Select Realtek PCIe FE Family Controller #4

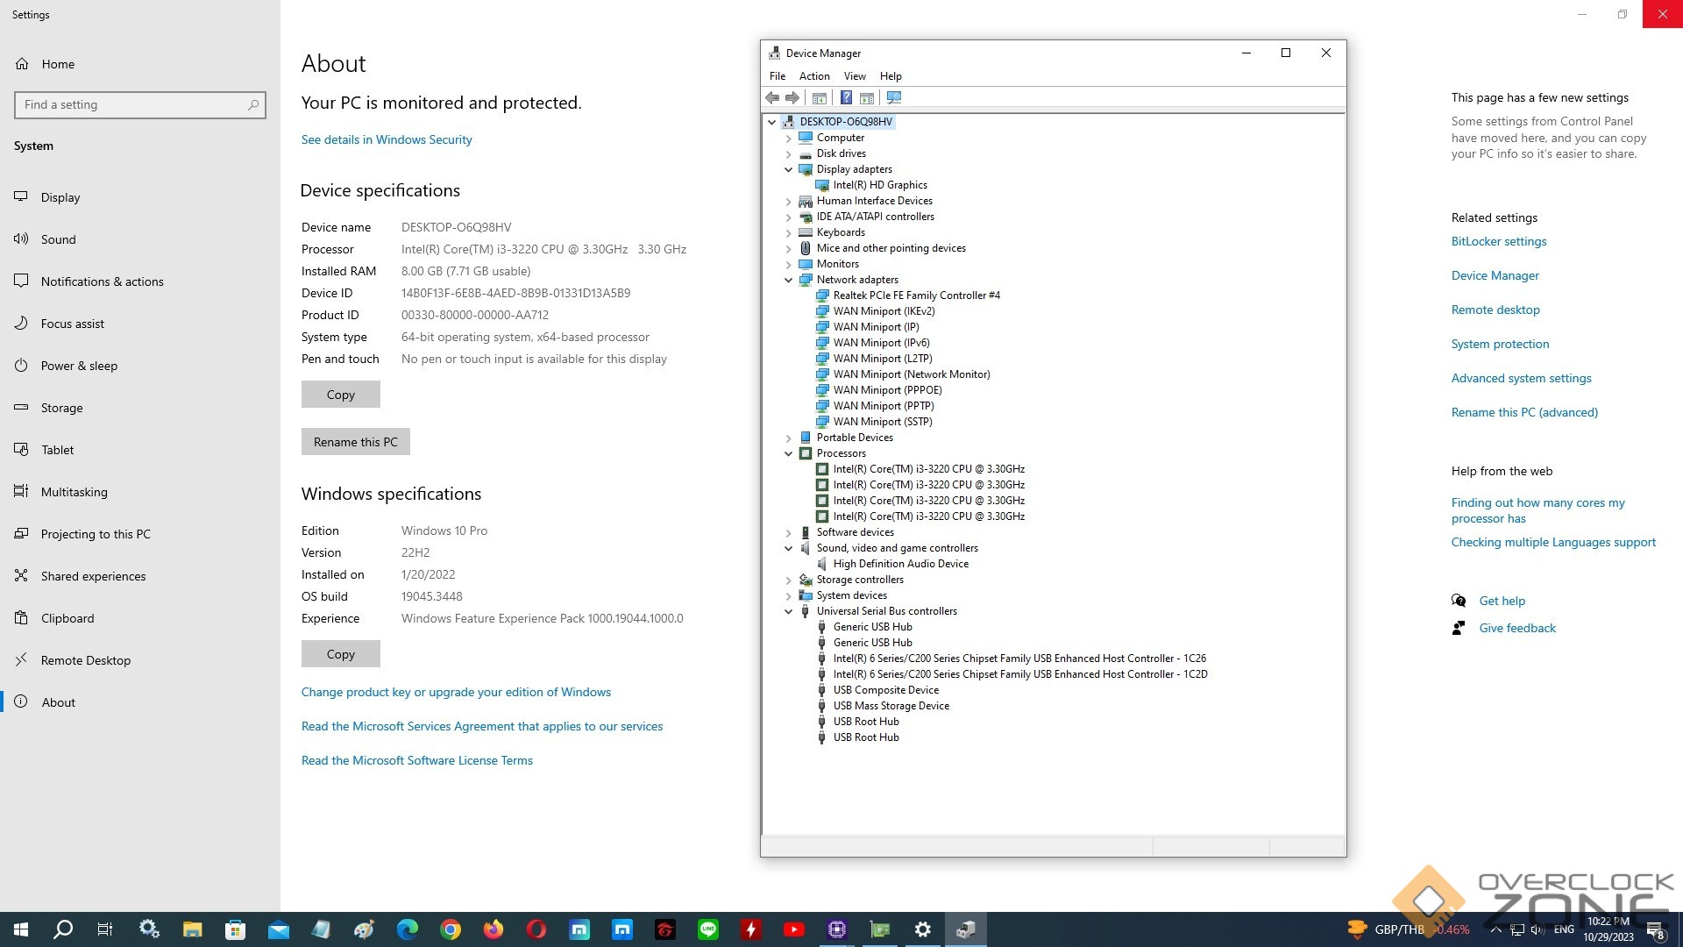[x=916, y=295]
